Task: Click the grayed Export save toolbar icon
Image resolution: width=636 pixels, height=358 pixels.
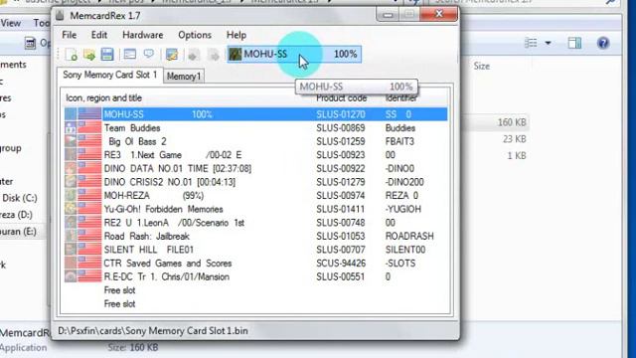Action: click(214, 55)
